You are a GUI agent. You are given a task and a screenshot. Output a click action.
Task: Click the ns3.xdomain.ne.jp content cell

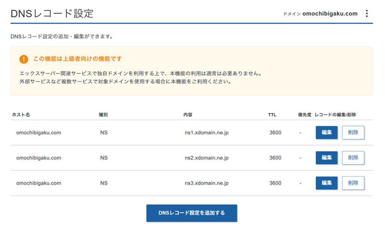coord(206,183)
